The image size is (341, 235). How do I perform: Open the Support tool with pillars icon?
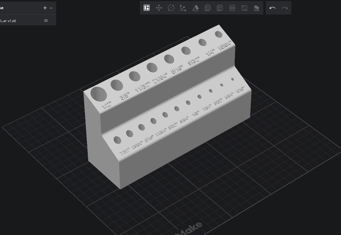pos(257,8)
